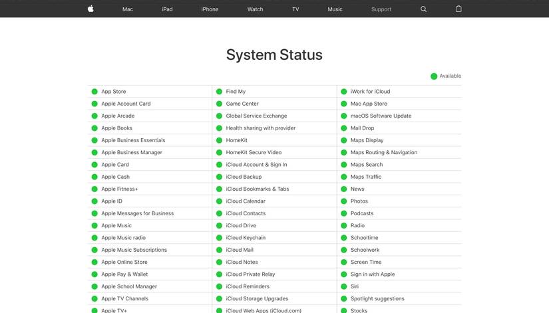Open the iPad menu
Image resolution: width=549 pixels, height=313 pixels.
(167, 9)
